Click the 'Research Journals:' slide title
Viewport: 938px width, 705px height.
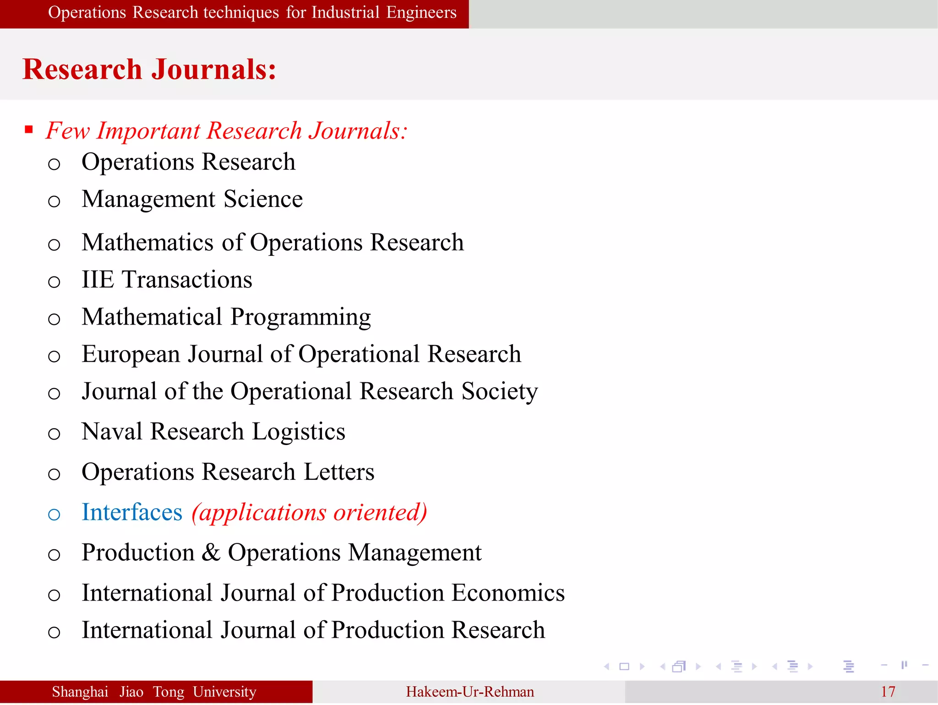click(149, 69)
